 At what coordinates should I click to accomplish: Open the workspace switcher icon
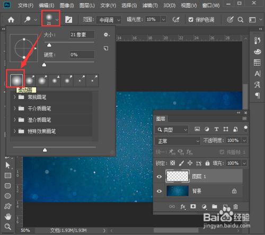coord(252,20)
